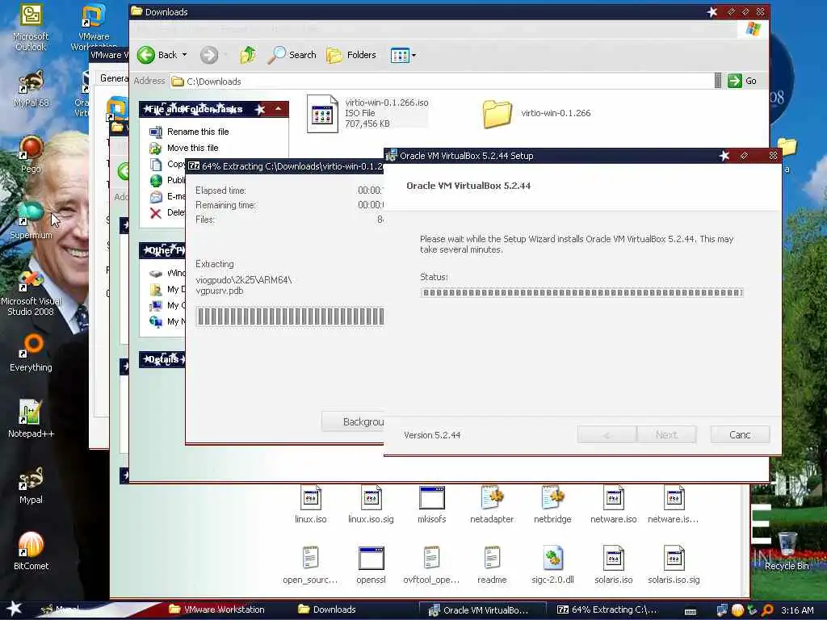This screenshot has width=827, height=620.
Task: Click the 7-Zip extraction progress bar
Action: [x=290, y=316]
